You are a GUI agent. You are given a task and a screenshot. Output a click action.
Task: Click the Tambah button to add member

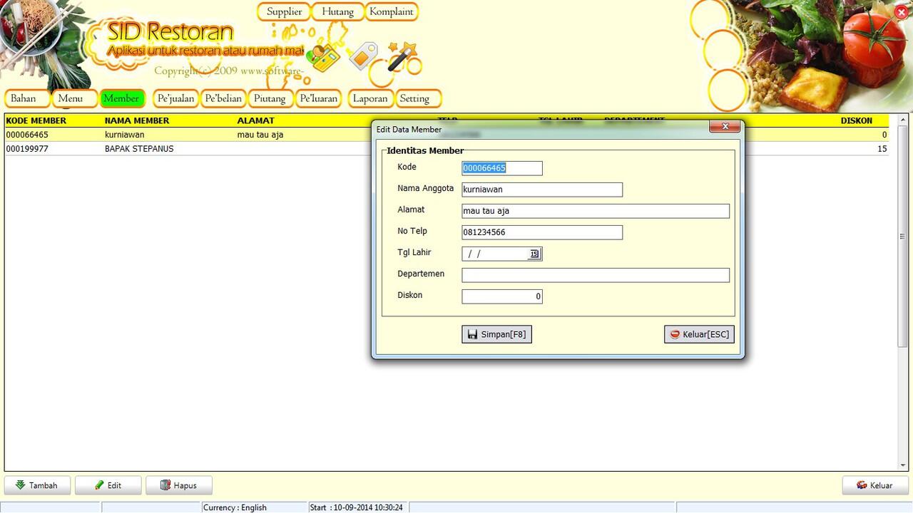tap(37, 485)
